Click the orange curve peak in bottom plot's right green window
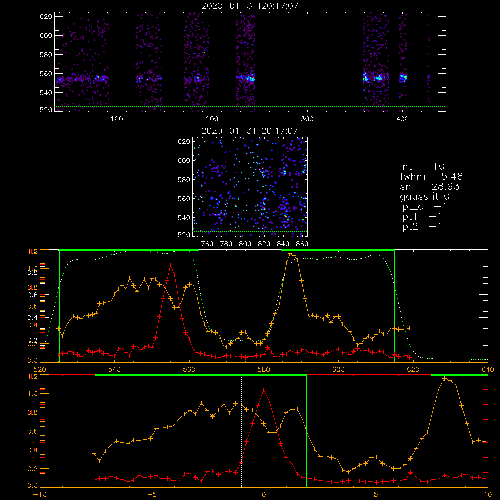The height and width of the screenshot is (500, 500). [x=445, y=379]
